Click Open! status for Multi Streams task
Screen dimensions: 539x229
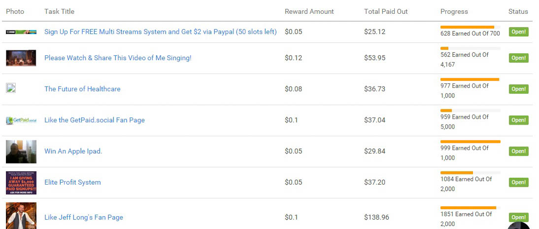518,32
